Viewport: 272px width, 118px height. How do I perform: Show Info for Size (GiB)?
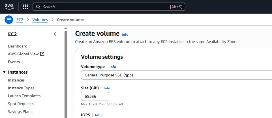107,88
